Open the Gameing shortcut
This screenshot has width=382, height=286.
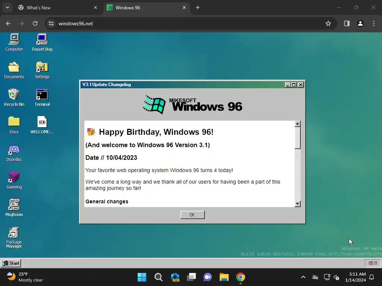tap(14, 180)
